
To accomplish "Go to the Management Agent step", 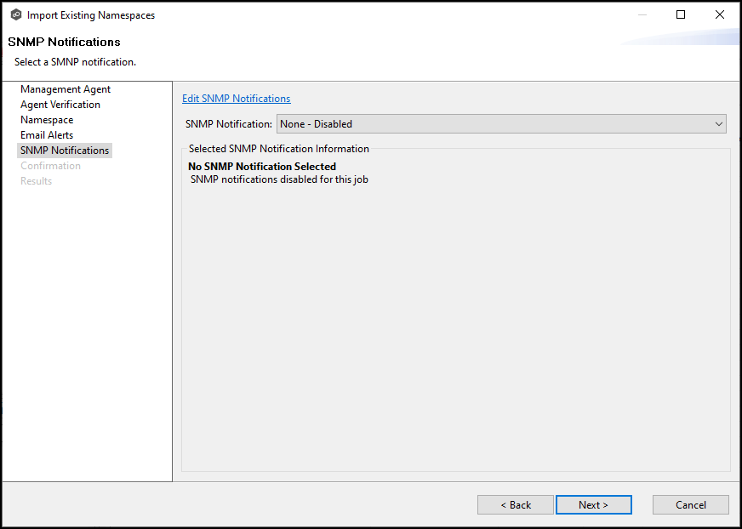I will coord(66,89).
